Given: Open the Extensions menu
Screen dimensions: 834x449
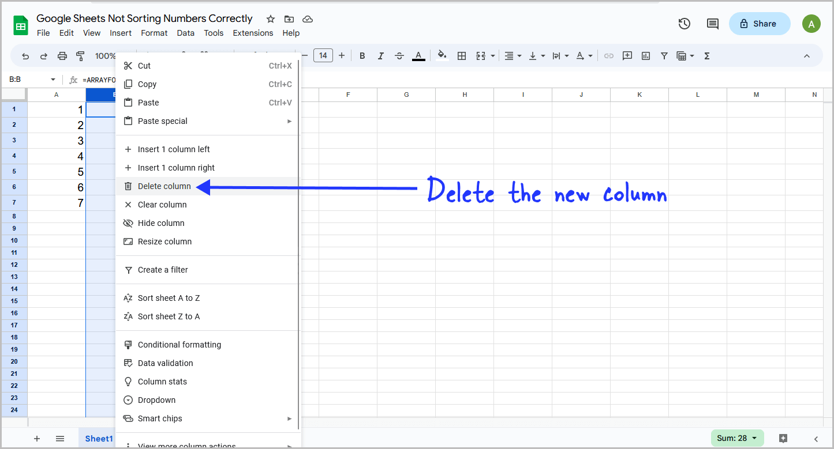Looking at the screenshot, I should (x=253, y=33).
